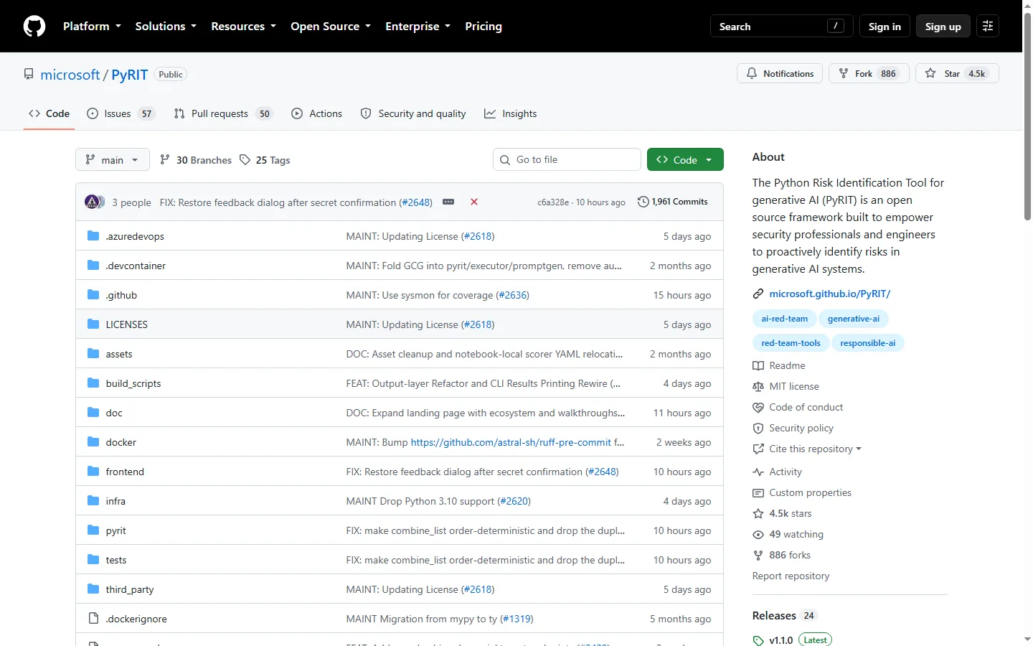Click the folder icon beside .github
The width and height of the screenshot is (1033, 646).
point(93,295)
